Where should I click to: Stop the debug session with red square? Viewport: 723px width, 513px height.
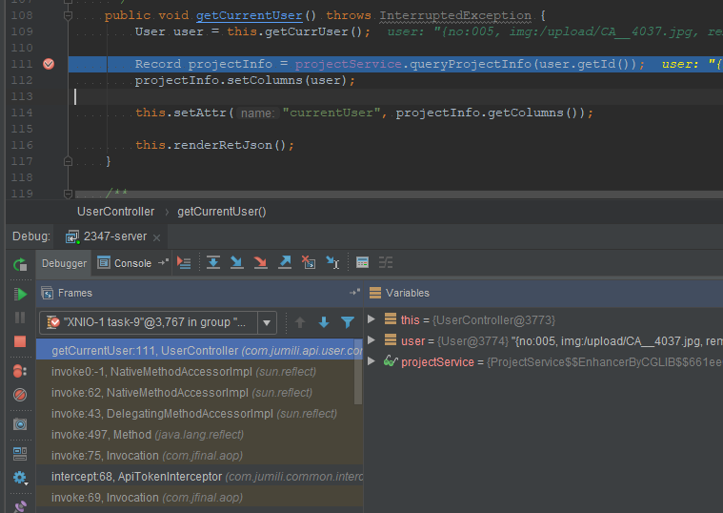pos(20,341)
